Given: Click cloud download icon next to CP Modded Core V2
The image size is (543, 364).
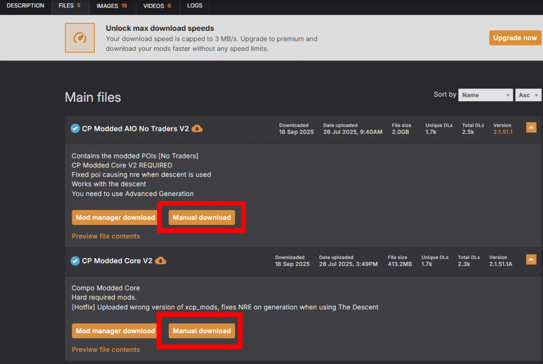Looking at the screenshot, I should pyautogui.click(x=160, y=261).
